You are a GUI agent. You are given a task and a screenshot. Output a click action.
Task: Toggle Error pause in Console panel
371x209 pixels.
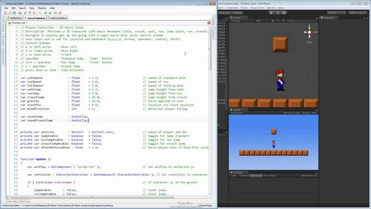tap(270, 175)
